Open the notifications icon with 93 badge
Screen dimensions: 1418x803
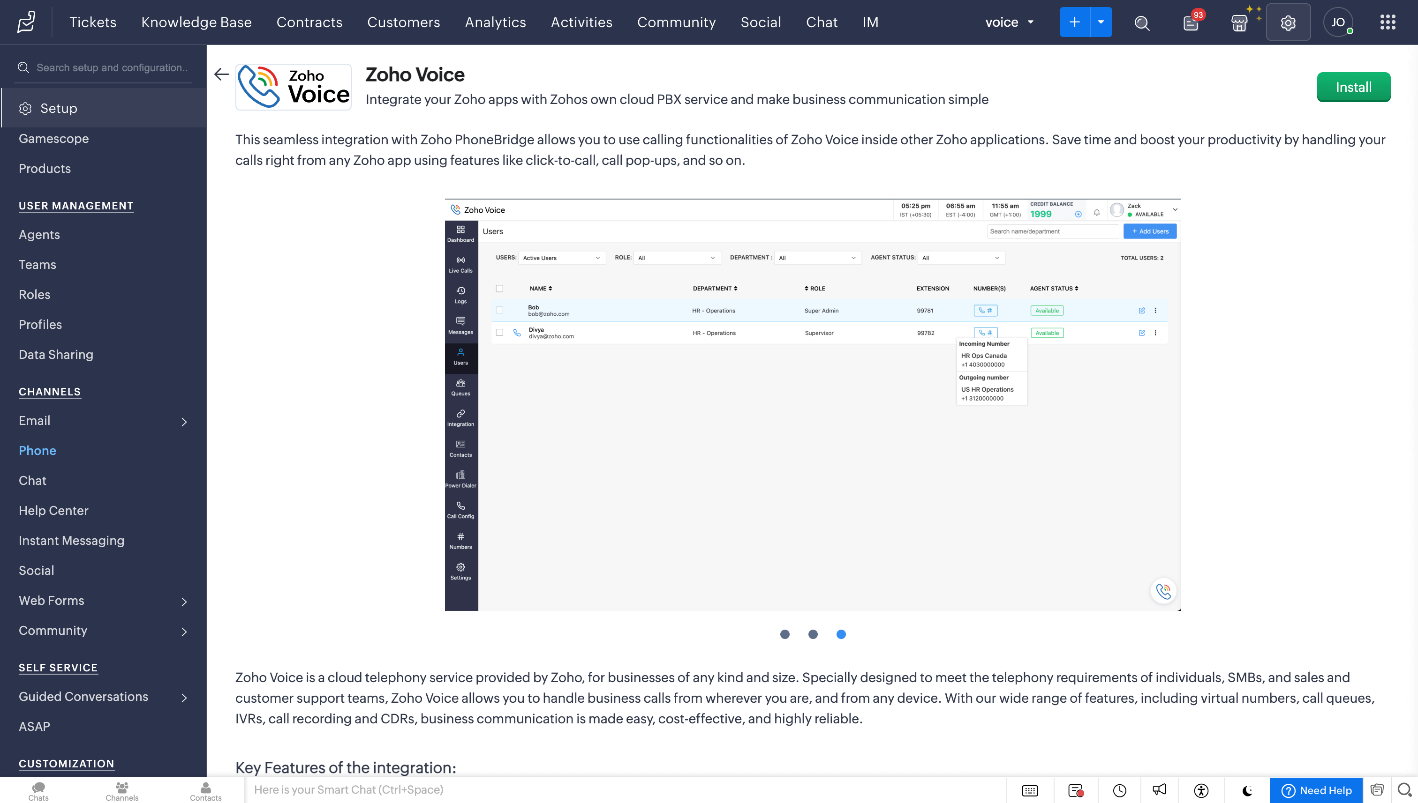tap(1191, 22)
